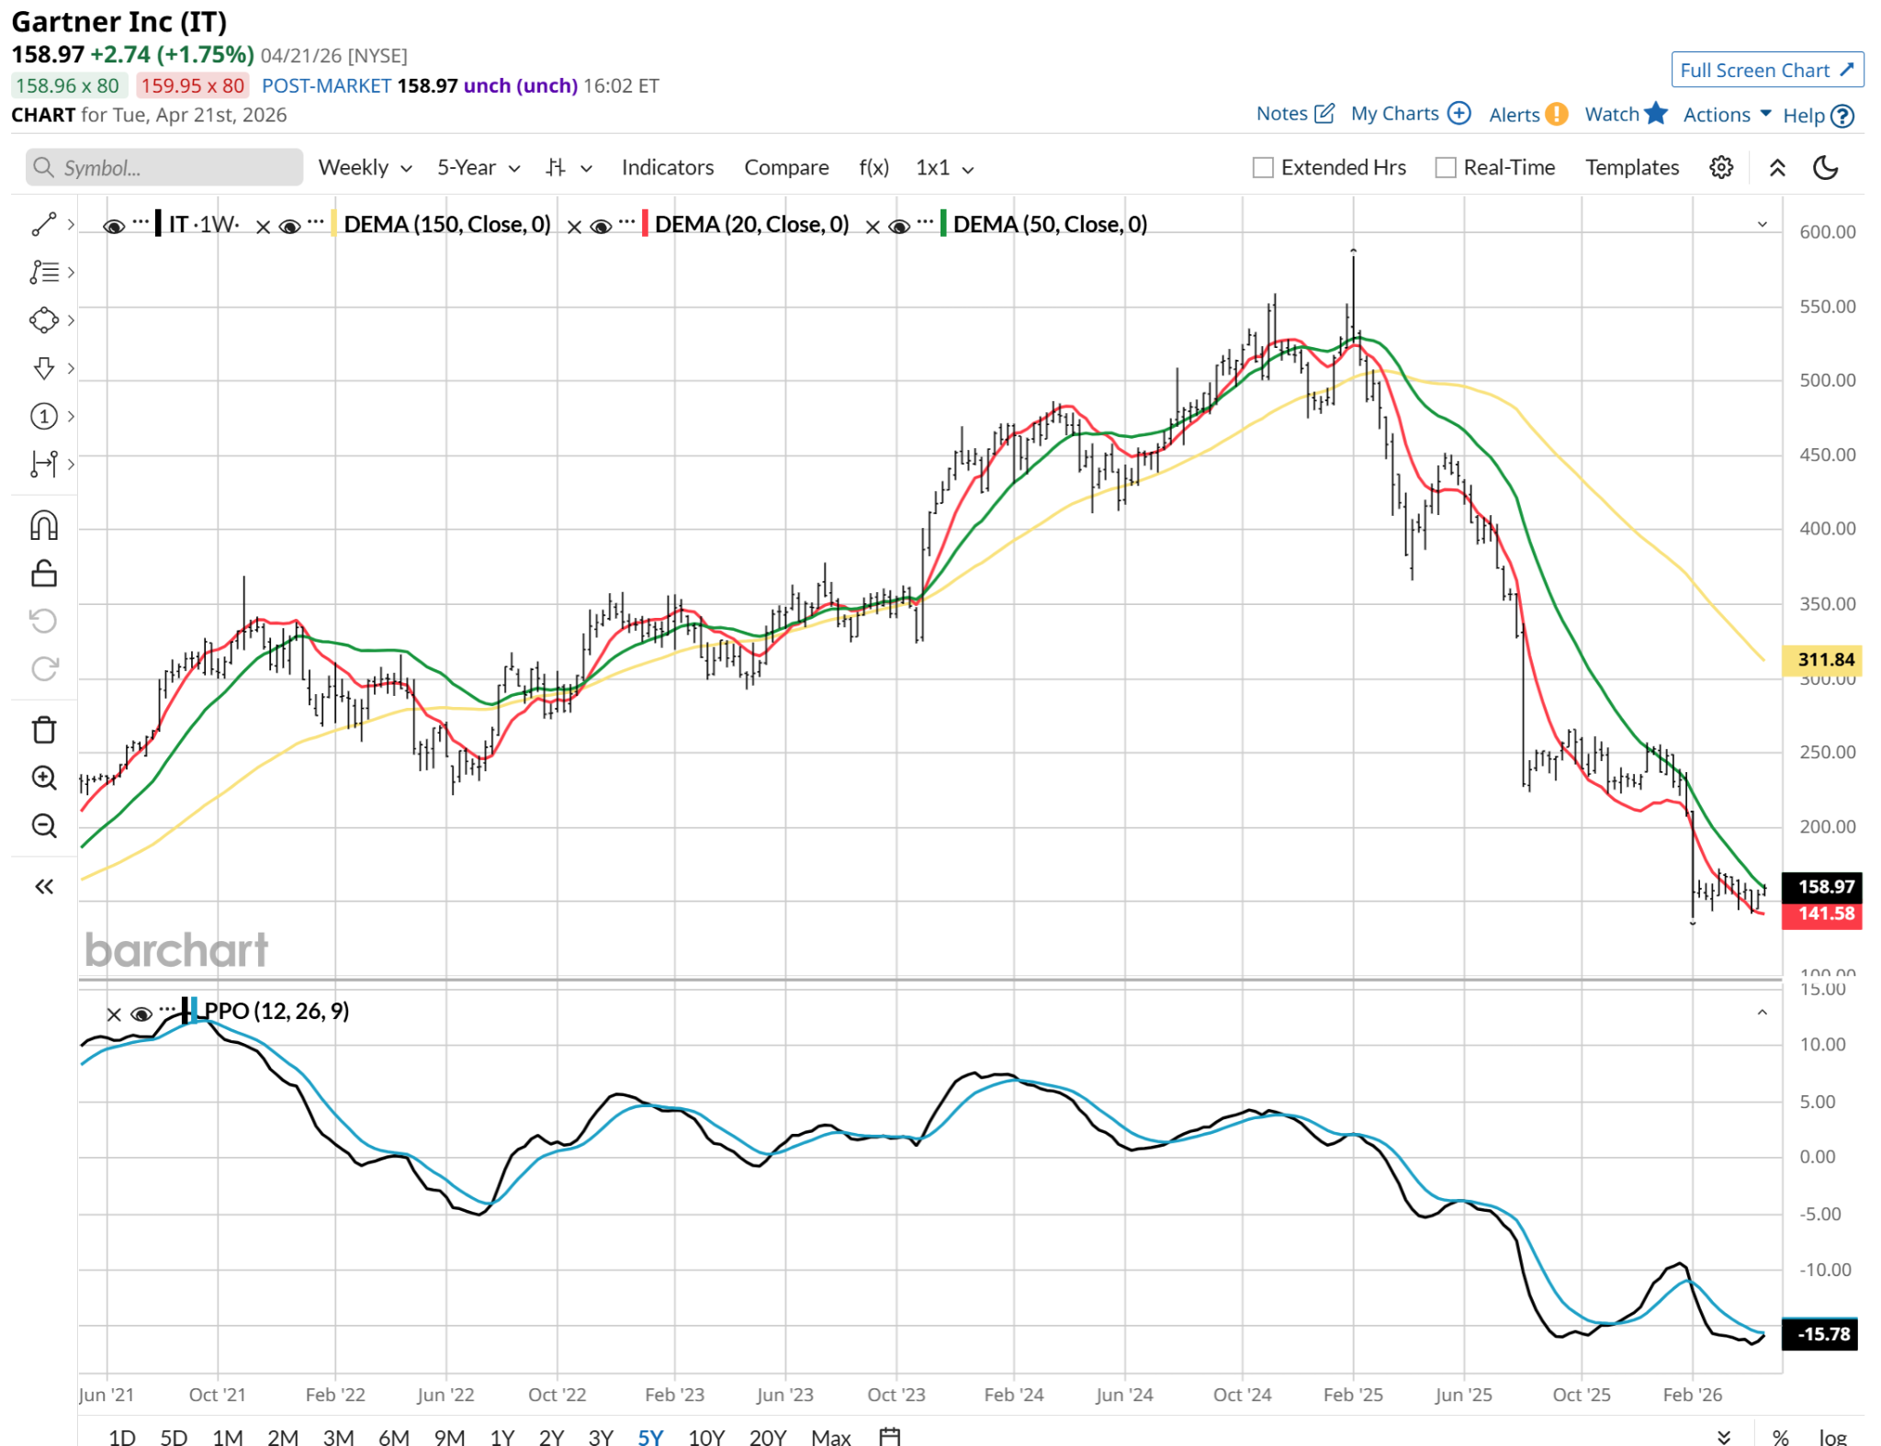Viewport: 1881px width, 1446px height.
Task: Collapse the left drawing toolbar
Action: pyautogui.click(x=44, y=886)
